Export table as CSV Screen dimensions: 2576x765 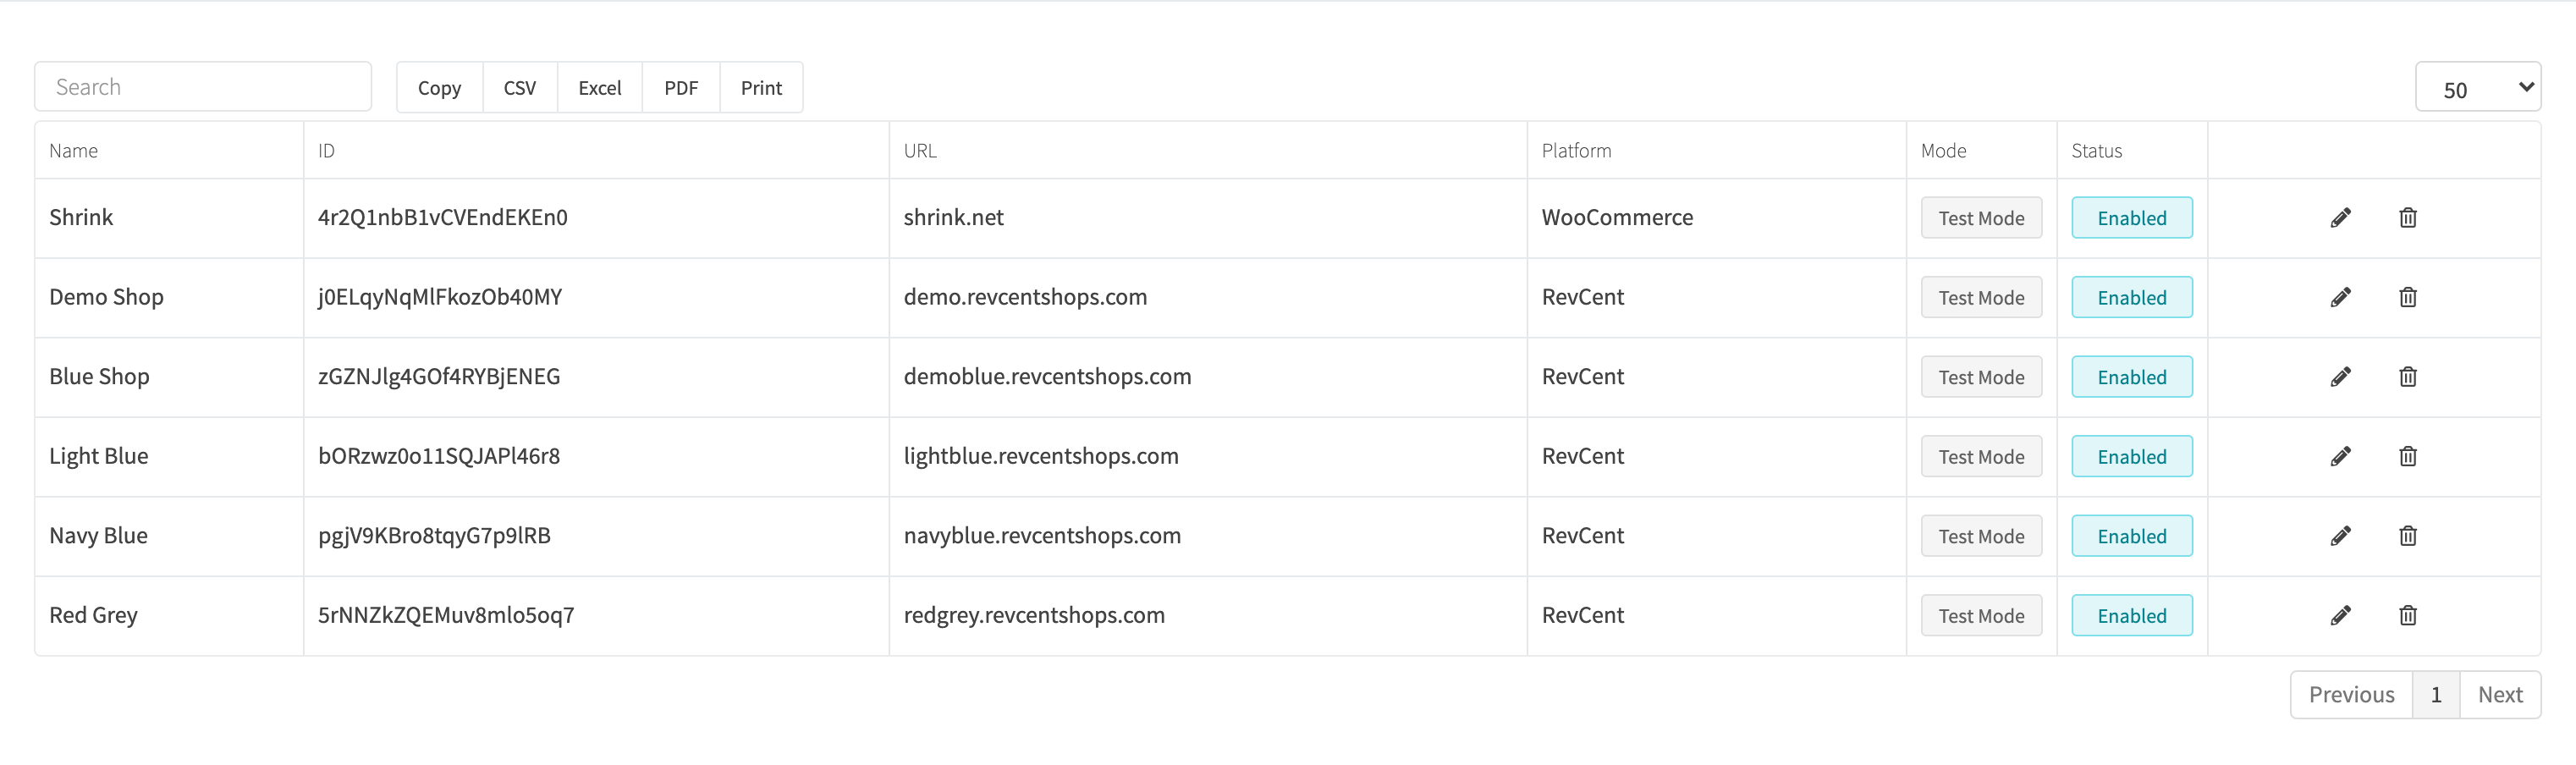tap(520, 88)
